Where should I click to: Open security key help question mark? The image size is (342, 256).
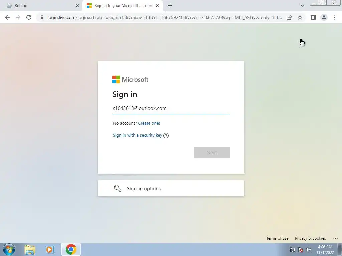(x=166, y=136)
